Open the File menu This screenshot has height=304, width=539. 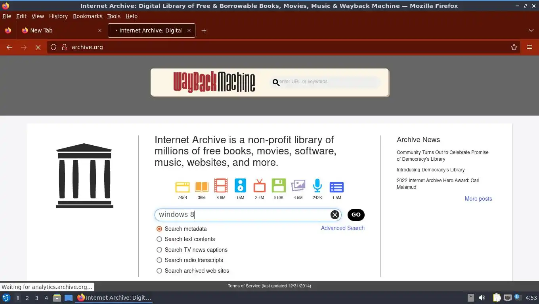pos(7,16)
